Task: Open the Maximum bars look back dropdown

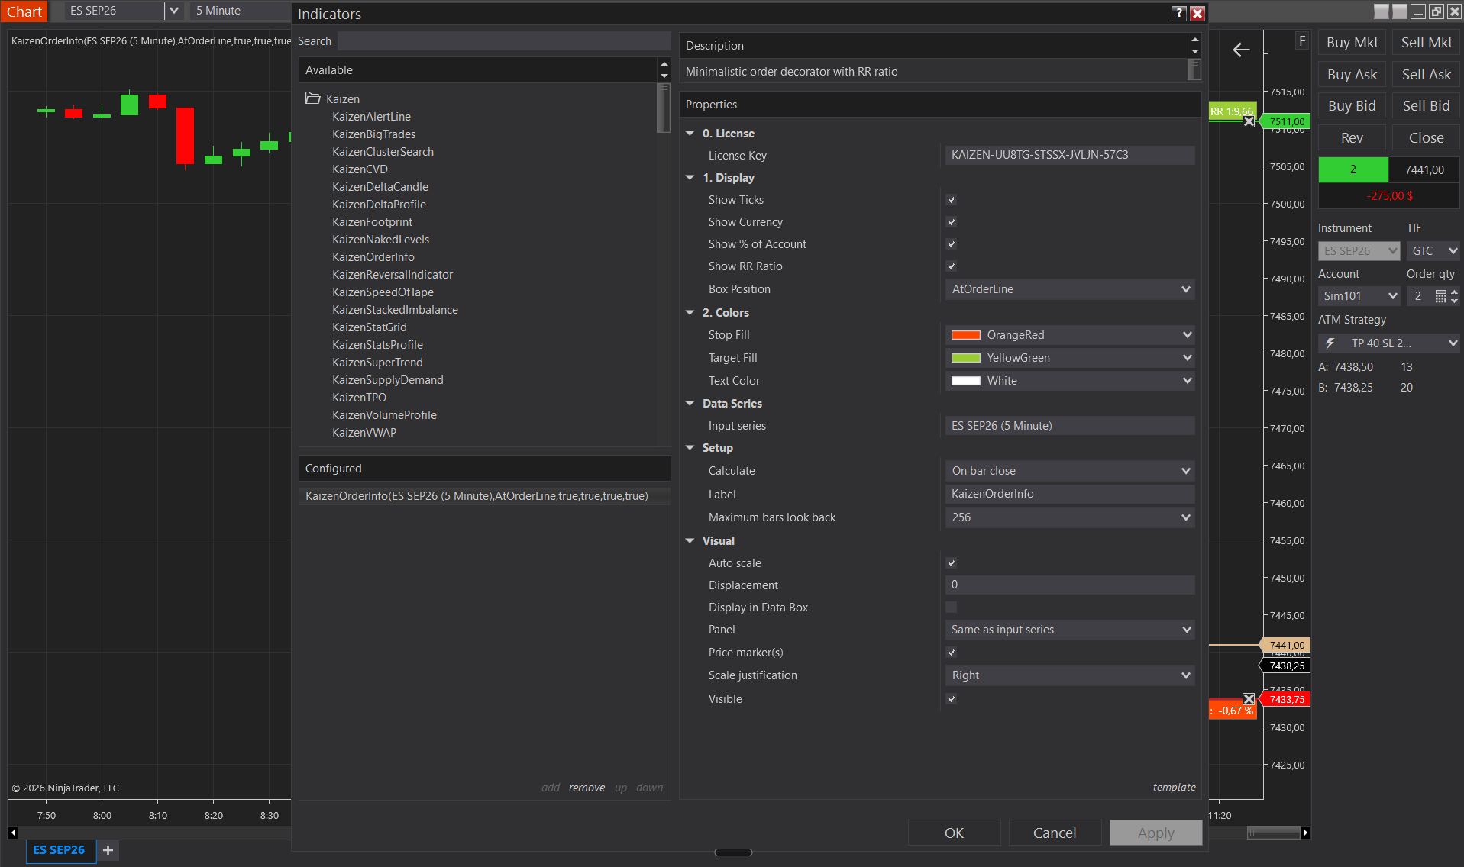Action: pyautogui.click(x=1070, y=517)
